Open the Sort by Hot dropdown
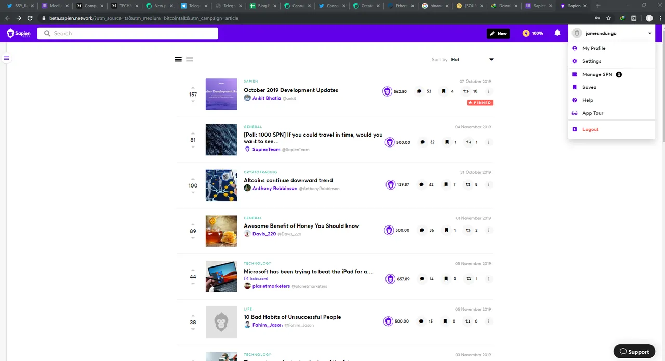The height and width of the screenshot is (361, 665). (472, 60)
